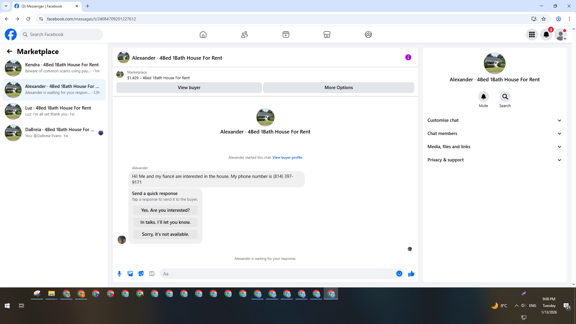Mute this conversation

coord(483,97)
